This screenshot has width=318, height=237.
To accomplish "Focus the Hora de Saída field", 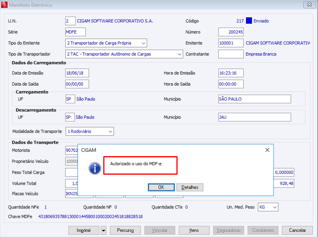I will (231, 84).
